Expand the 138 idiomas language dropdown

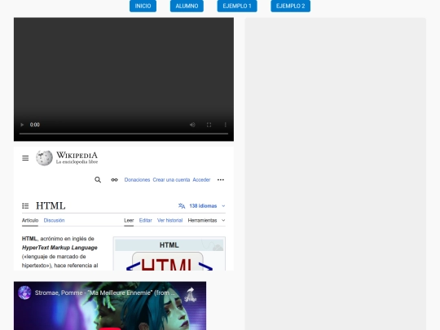(x=202, y=206)
